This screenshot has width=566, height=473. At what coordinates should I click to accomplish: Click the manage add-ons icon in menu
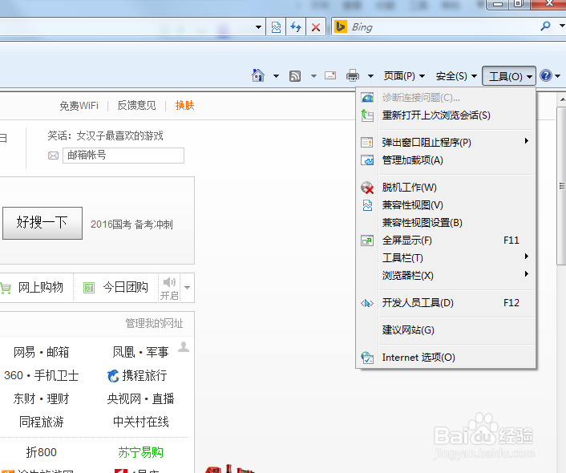pyautogui.click(x=367, y=160)
